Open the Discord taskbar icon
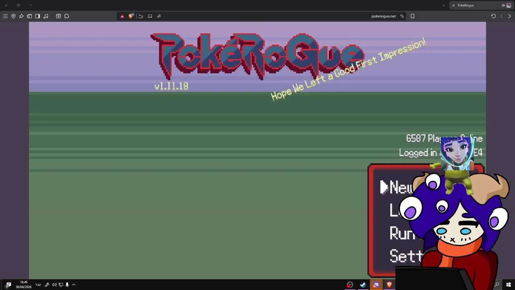Image resolution: width=515 pixels, height=290 pixels. 376,285
